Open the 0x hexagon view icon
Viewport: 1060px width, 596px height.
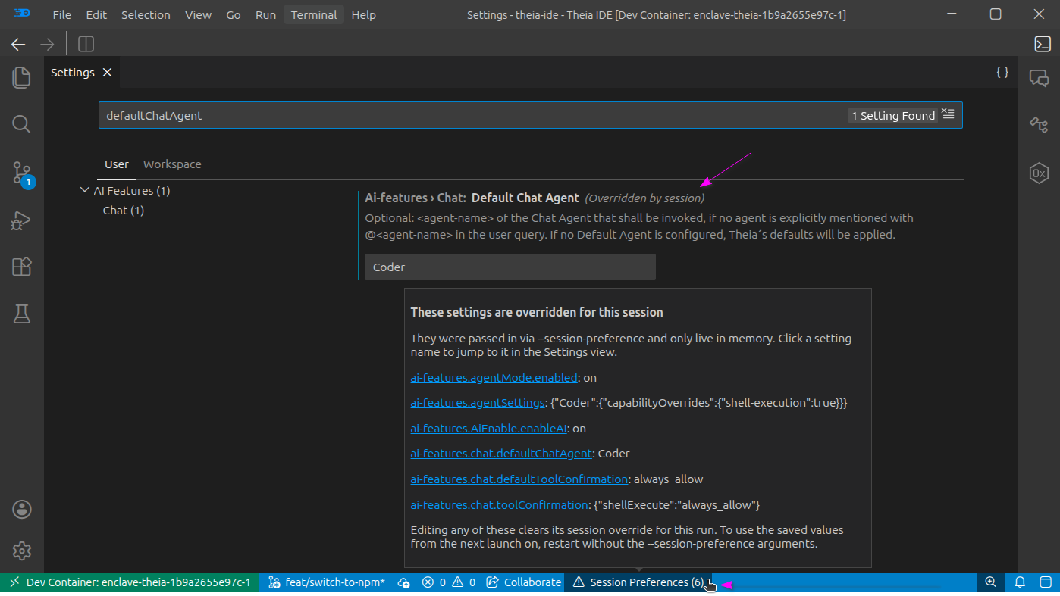pos(1039,173)
